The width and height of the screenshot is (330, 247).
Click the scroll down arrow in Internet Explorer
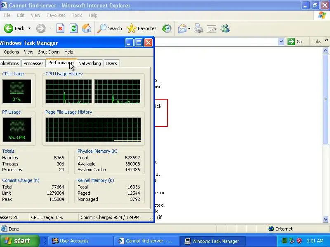tap(325, 219)
